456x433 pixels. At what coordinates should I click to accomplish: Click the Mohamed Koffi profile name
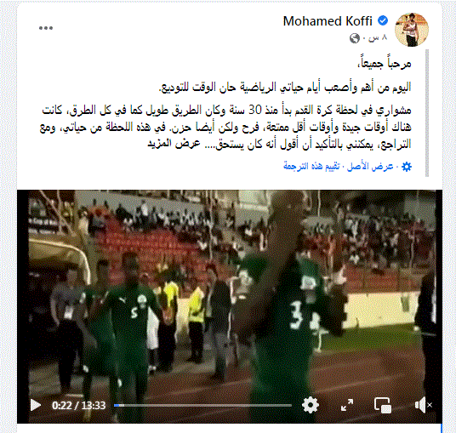point(328,21)
